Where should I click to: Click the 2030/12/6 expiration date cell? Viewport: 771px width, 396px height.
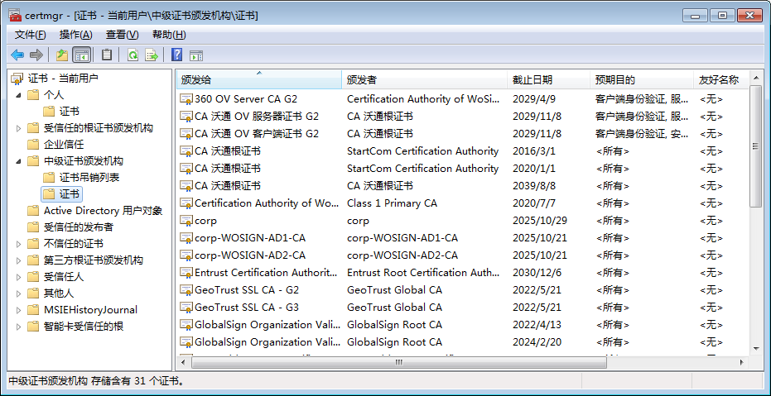click(x=537, y=273)
